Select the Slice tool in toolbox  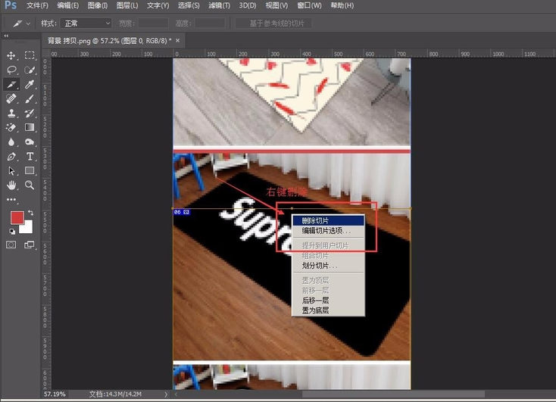[11, 84]
